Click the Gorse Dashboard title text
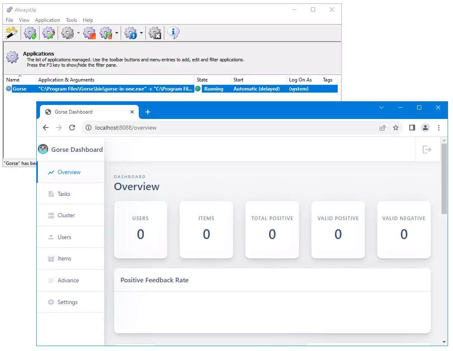Screen dimensions: 453x351 pyautogui.click(x=77, y=149)
